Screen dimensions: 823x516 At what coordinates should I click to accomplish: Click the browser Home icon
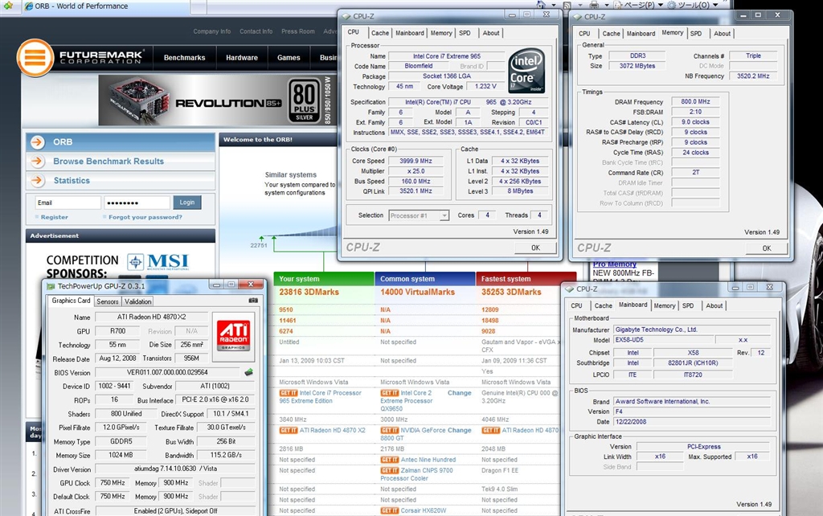[x=541, y=5]
